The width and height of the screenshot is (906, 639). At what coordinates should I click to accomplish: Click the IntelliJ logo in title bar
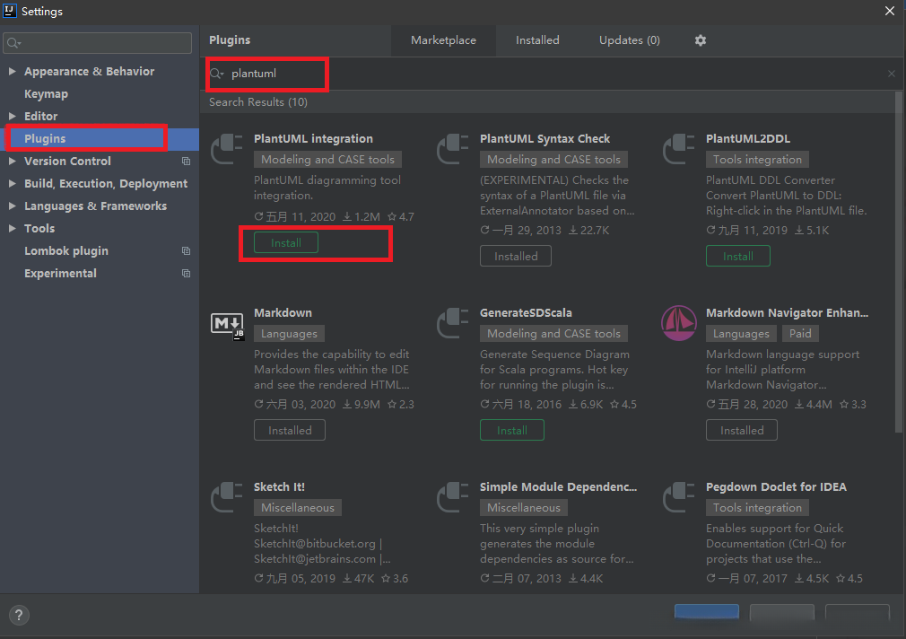pyautogui.click(x=10, y=11)
